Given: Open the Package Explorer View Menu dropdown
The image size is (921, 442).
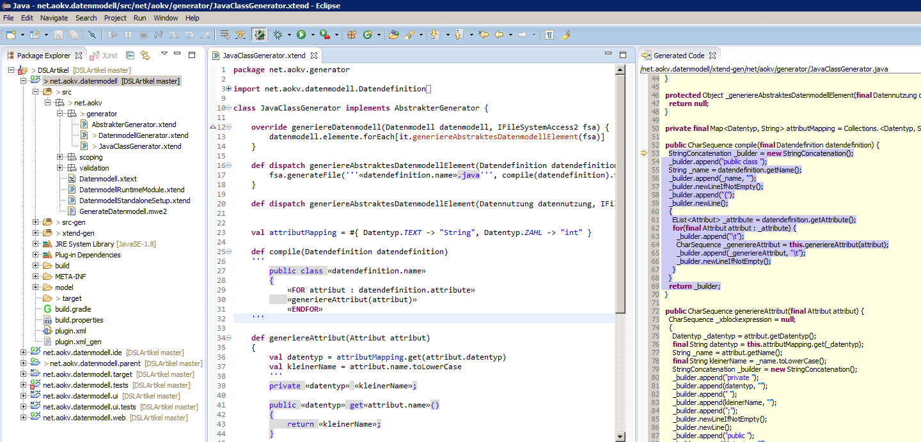Looking at the screenshot, I should click(164, 54).
